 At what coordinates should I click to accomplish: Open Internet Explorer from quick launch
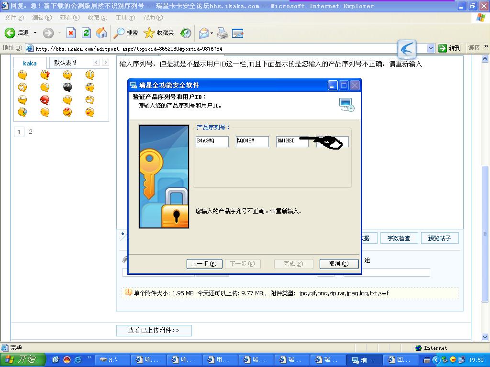pos(78,360)
